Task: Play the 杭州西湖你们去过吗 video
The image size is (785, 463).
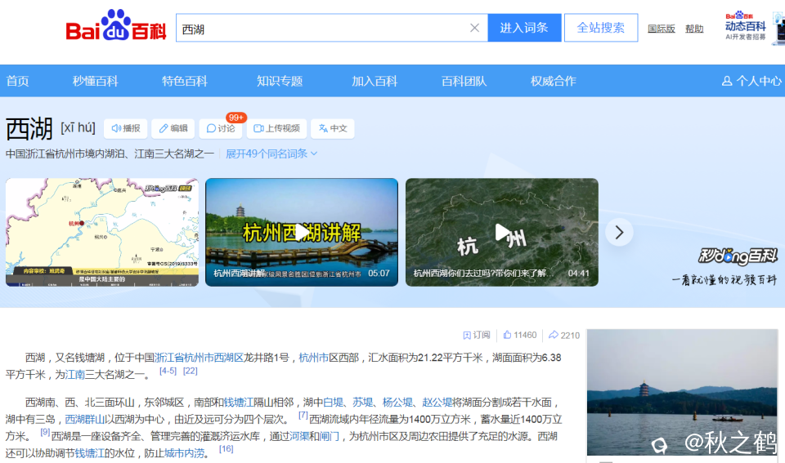Action: pos(501,233)
